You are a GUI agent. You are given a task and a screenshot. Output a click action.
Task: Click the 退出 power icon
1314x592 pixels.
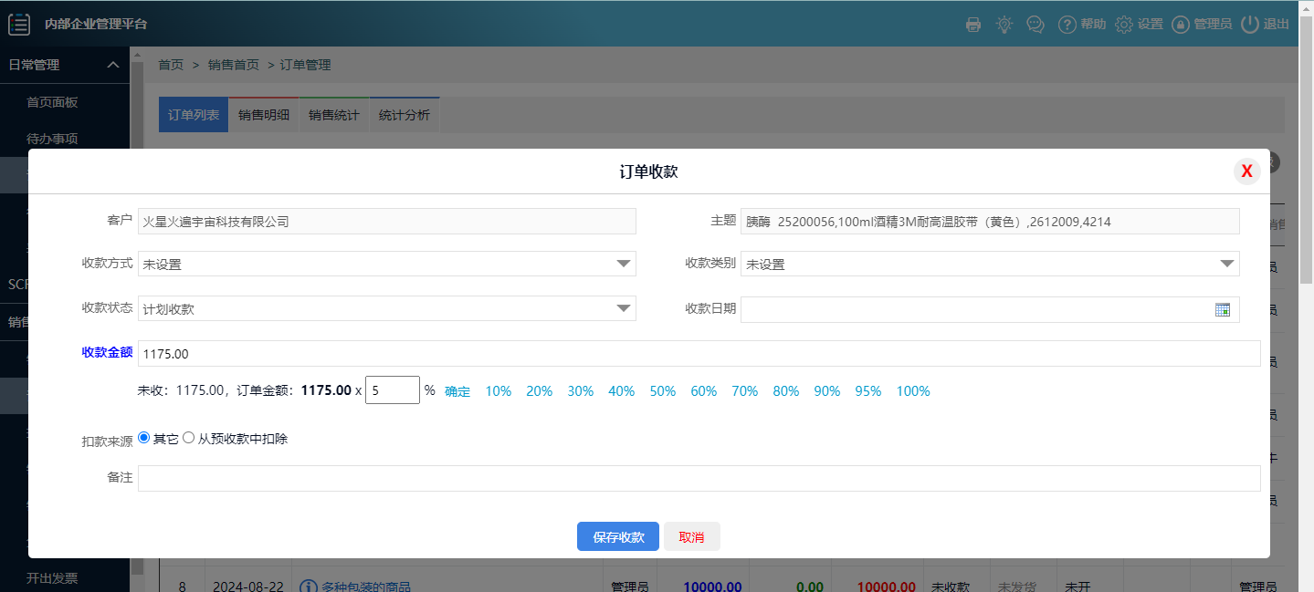coord(1250,25)
